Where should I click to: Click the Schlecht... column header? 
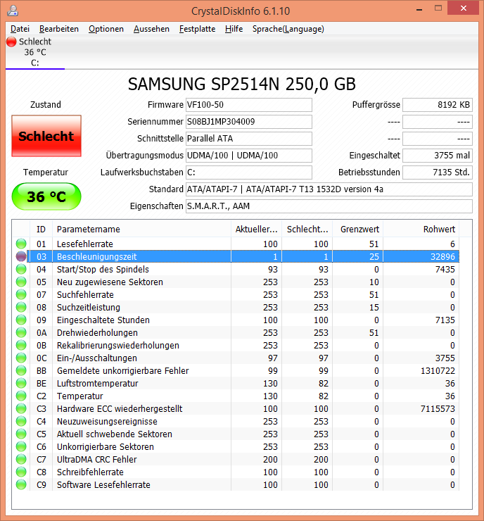(x=307, y=230)
